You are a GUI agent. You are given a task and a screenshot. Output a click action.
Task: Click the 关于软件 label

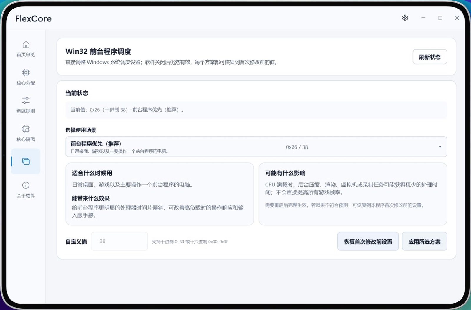point(26,196)
